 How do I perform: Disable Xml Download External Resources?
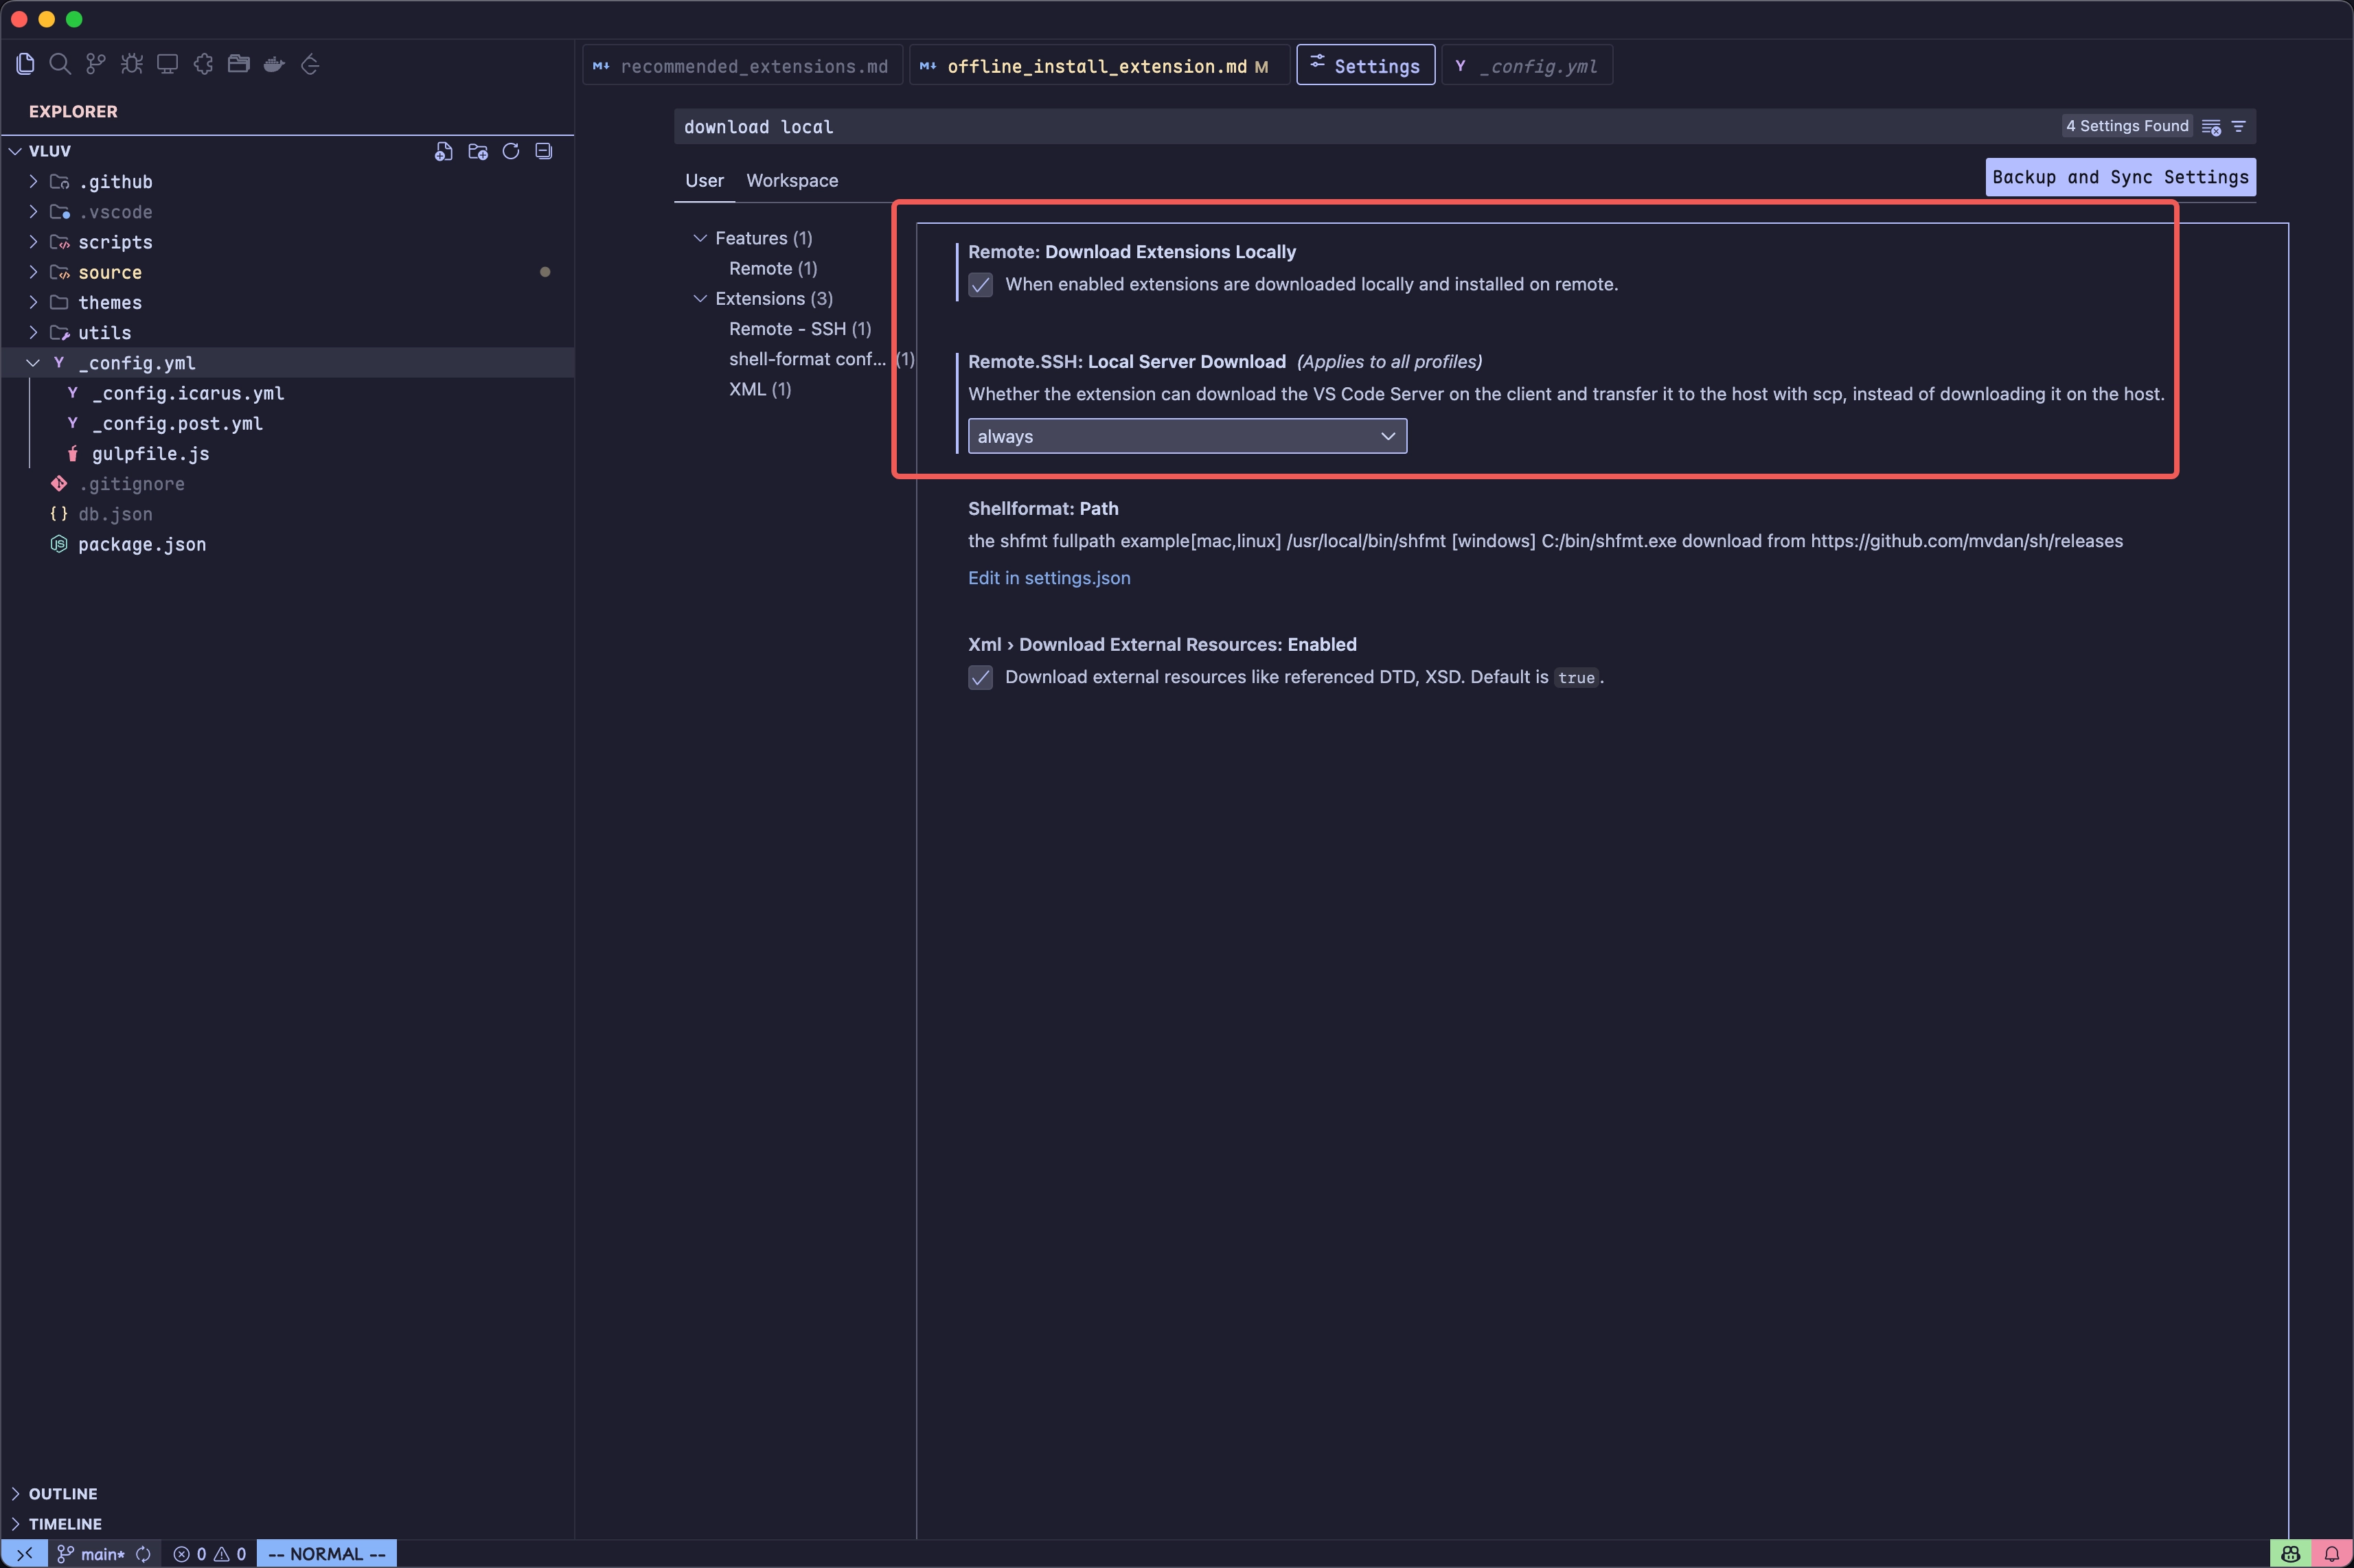coord(980,678)
